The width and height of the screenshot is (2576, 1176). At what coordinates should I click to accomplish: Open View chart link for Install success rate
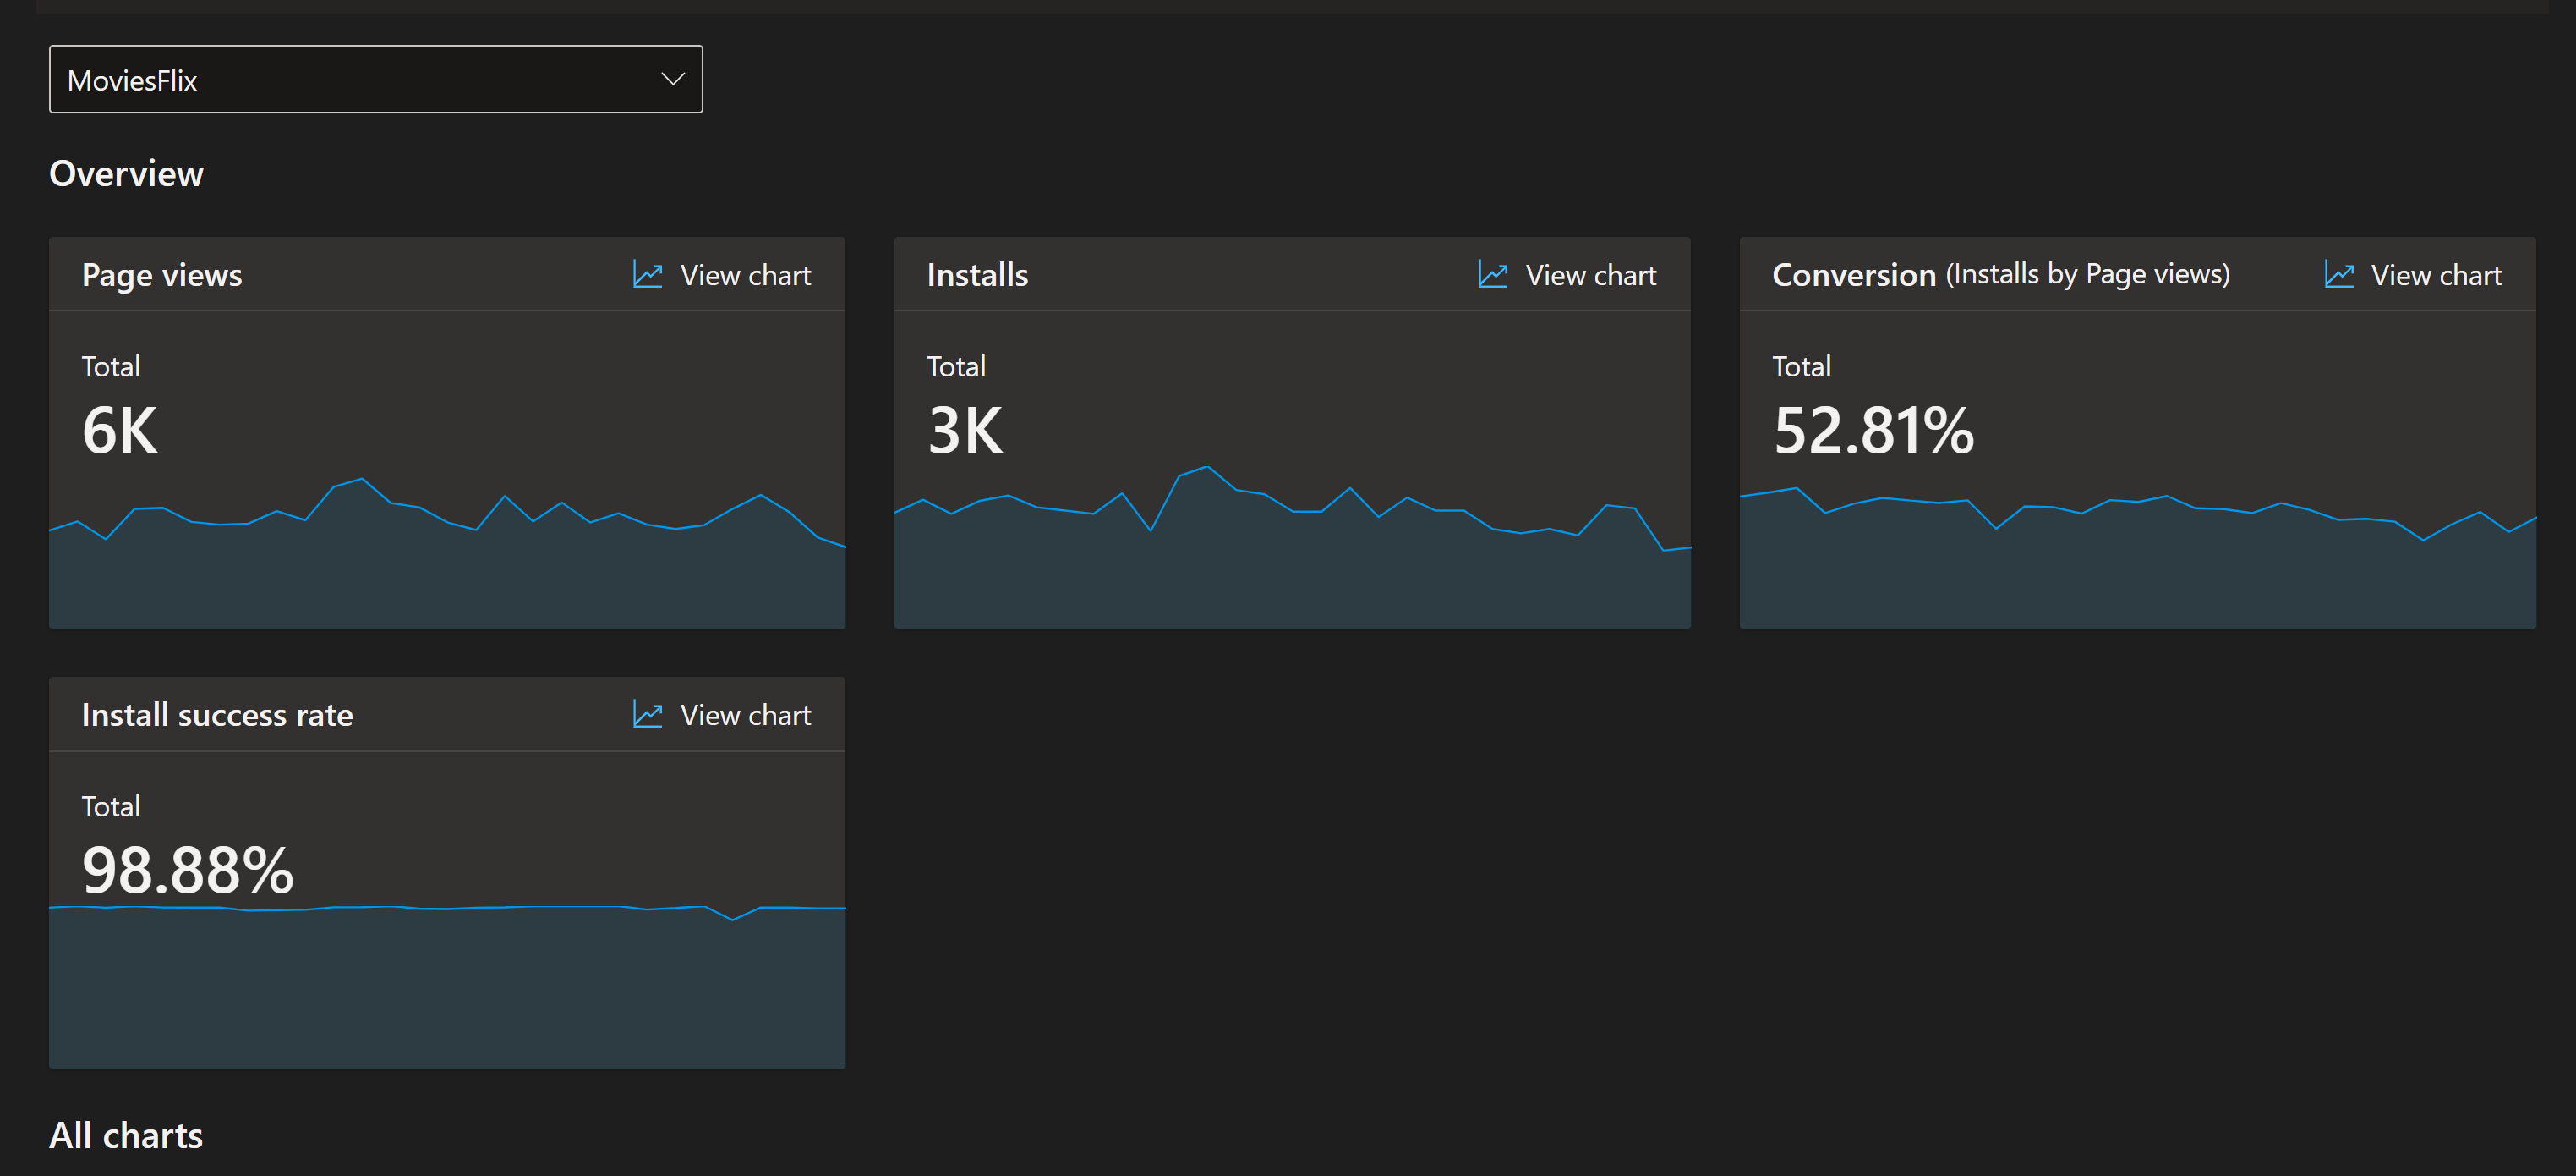[744, 716]
